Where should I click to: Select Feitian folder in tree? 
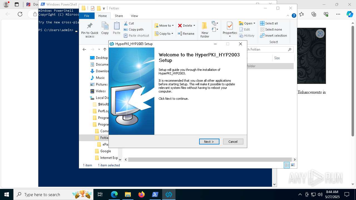[102, 138]
